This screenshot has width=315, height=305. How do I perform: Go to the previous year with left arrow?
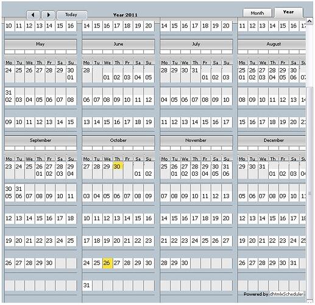(x=33, y=15)
